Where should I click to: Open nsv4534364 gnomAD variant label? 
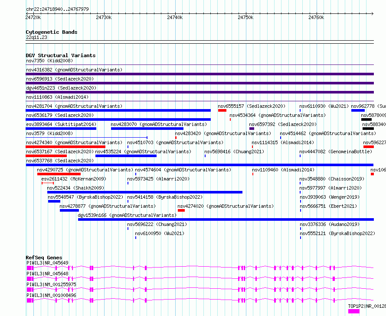(x=278, y=115)
